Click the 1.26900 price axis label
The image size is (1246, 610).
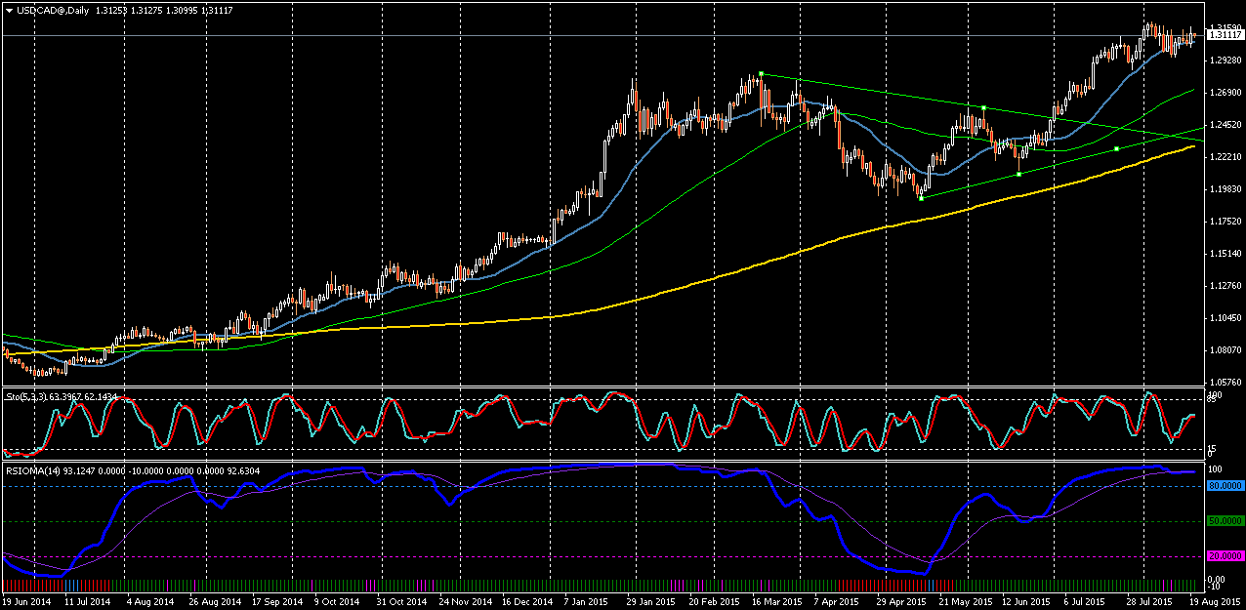(x=1224, y=93)
